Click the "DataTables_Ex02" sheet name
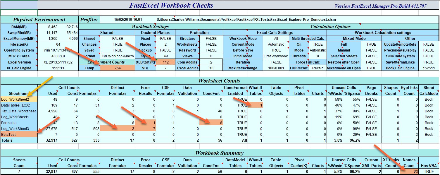 (19, 105)
